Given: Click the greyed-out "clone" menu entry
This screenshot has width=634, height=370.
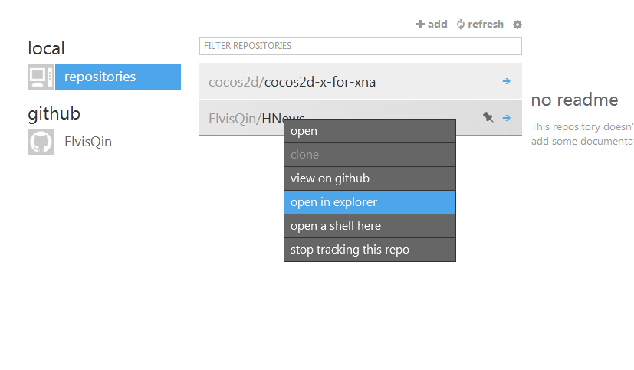Looking at the screenshot, I should point(370,155).
